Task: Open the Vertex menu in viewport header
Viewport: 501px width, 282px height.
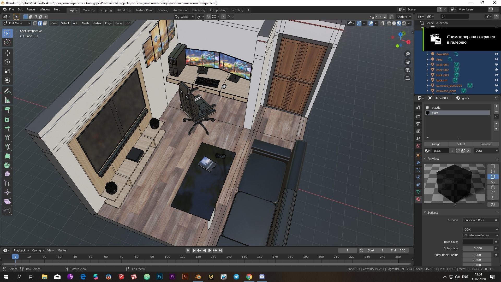Action: pos(97,23)
